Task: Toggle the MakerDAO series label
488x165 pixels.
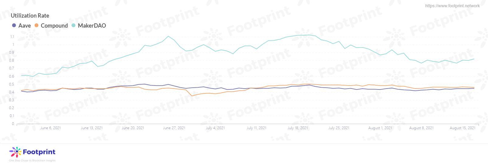Action: click(92, 25)
